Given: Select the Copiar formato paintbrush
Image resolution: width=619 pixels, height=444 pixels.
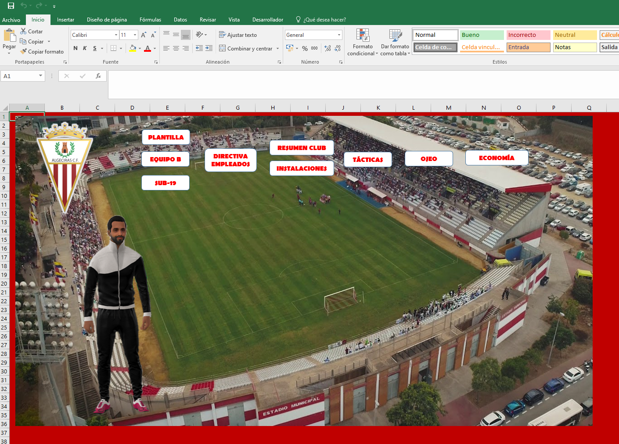Looking at the screenshot, I should [x=24, y=52].
